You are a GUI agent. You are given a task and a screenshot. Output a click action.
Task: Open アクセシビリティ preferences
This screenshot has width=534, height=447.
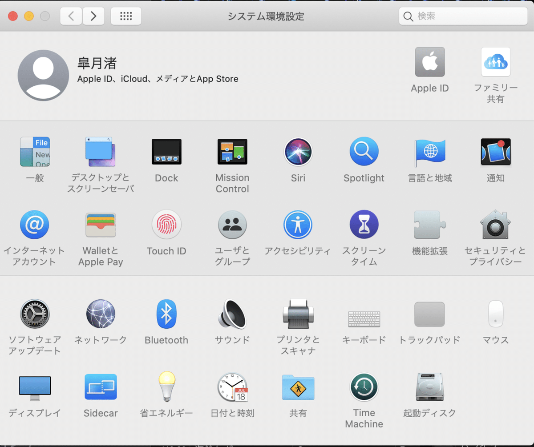(x=298, y=225)
